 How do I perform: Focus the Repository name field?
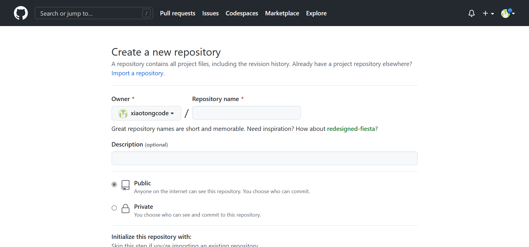[246, 113]
